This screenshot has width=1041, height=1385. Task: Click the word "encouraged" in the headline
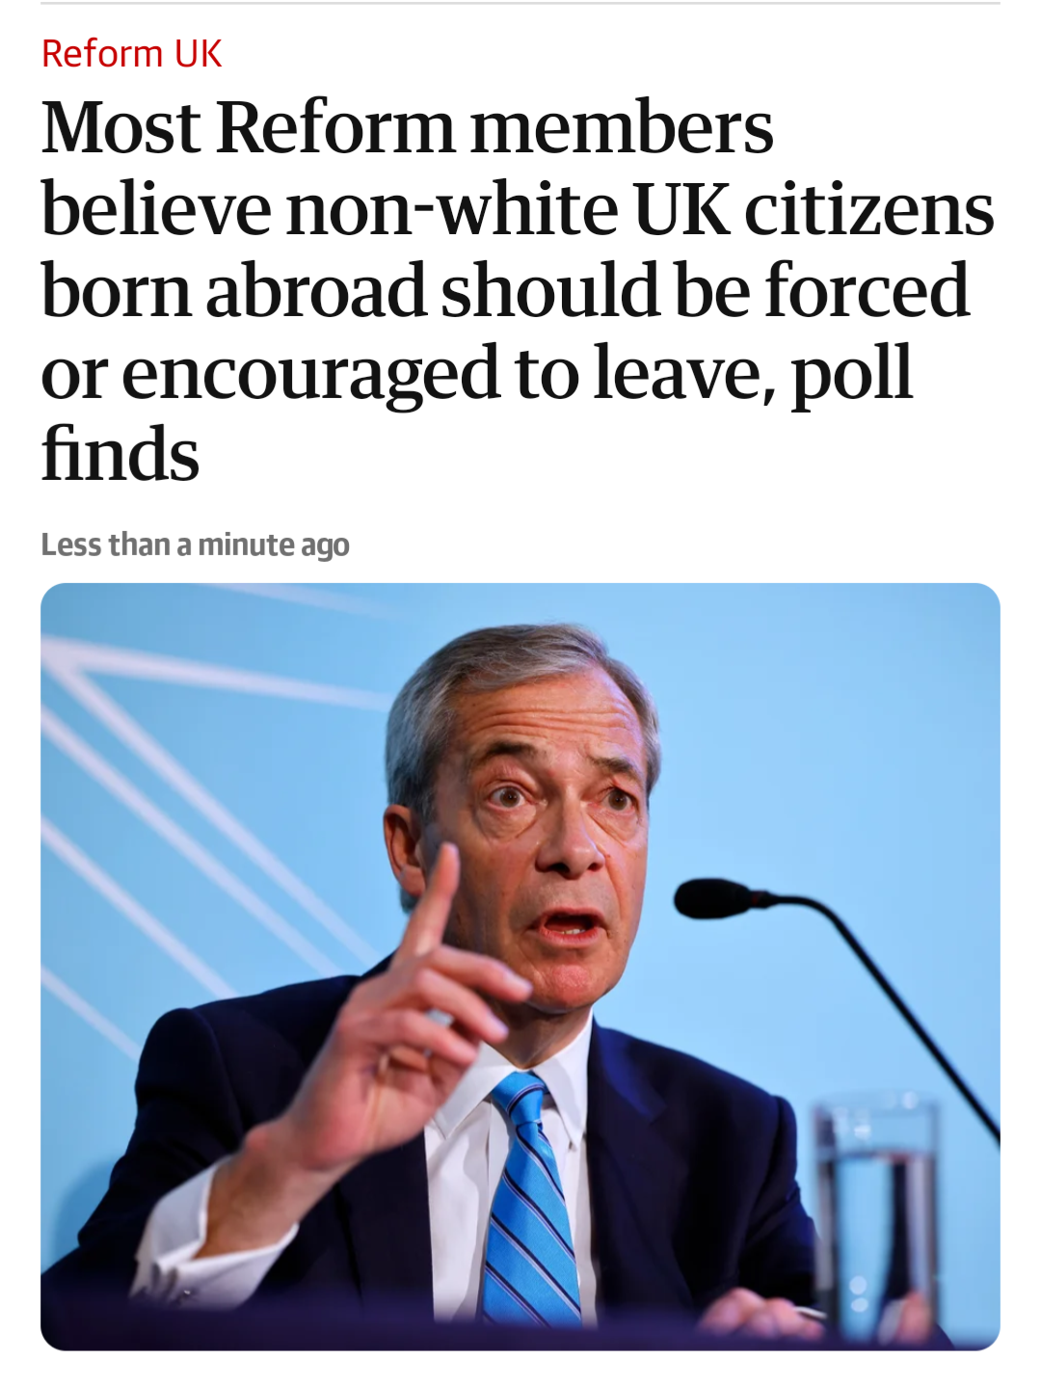click(310, 374)
